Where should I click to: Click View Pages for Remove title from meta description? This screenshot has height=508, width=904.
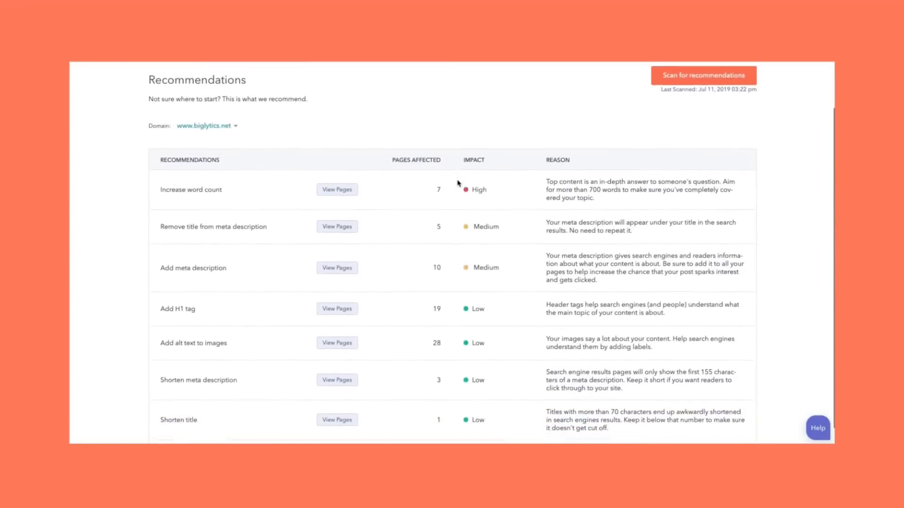point(337,227)
